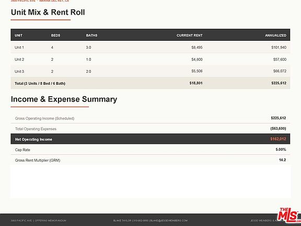Click Unit 1 current rent "$8,495"
Screen dimensions: 301x226
point(197,47)
